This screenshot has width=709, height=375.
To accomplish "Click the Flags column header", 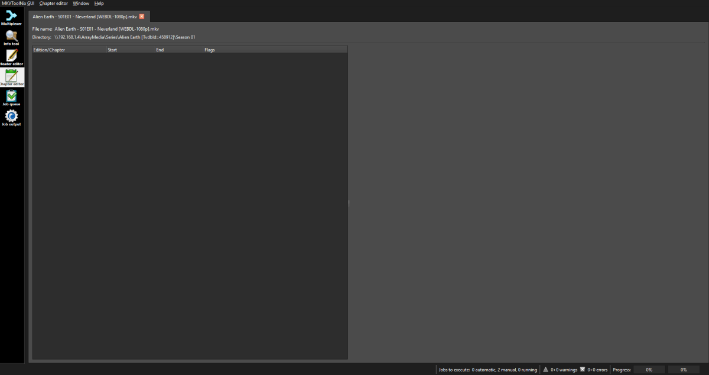I will [x=210, y=50].
